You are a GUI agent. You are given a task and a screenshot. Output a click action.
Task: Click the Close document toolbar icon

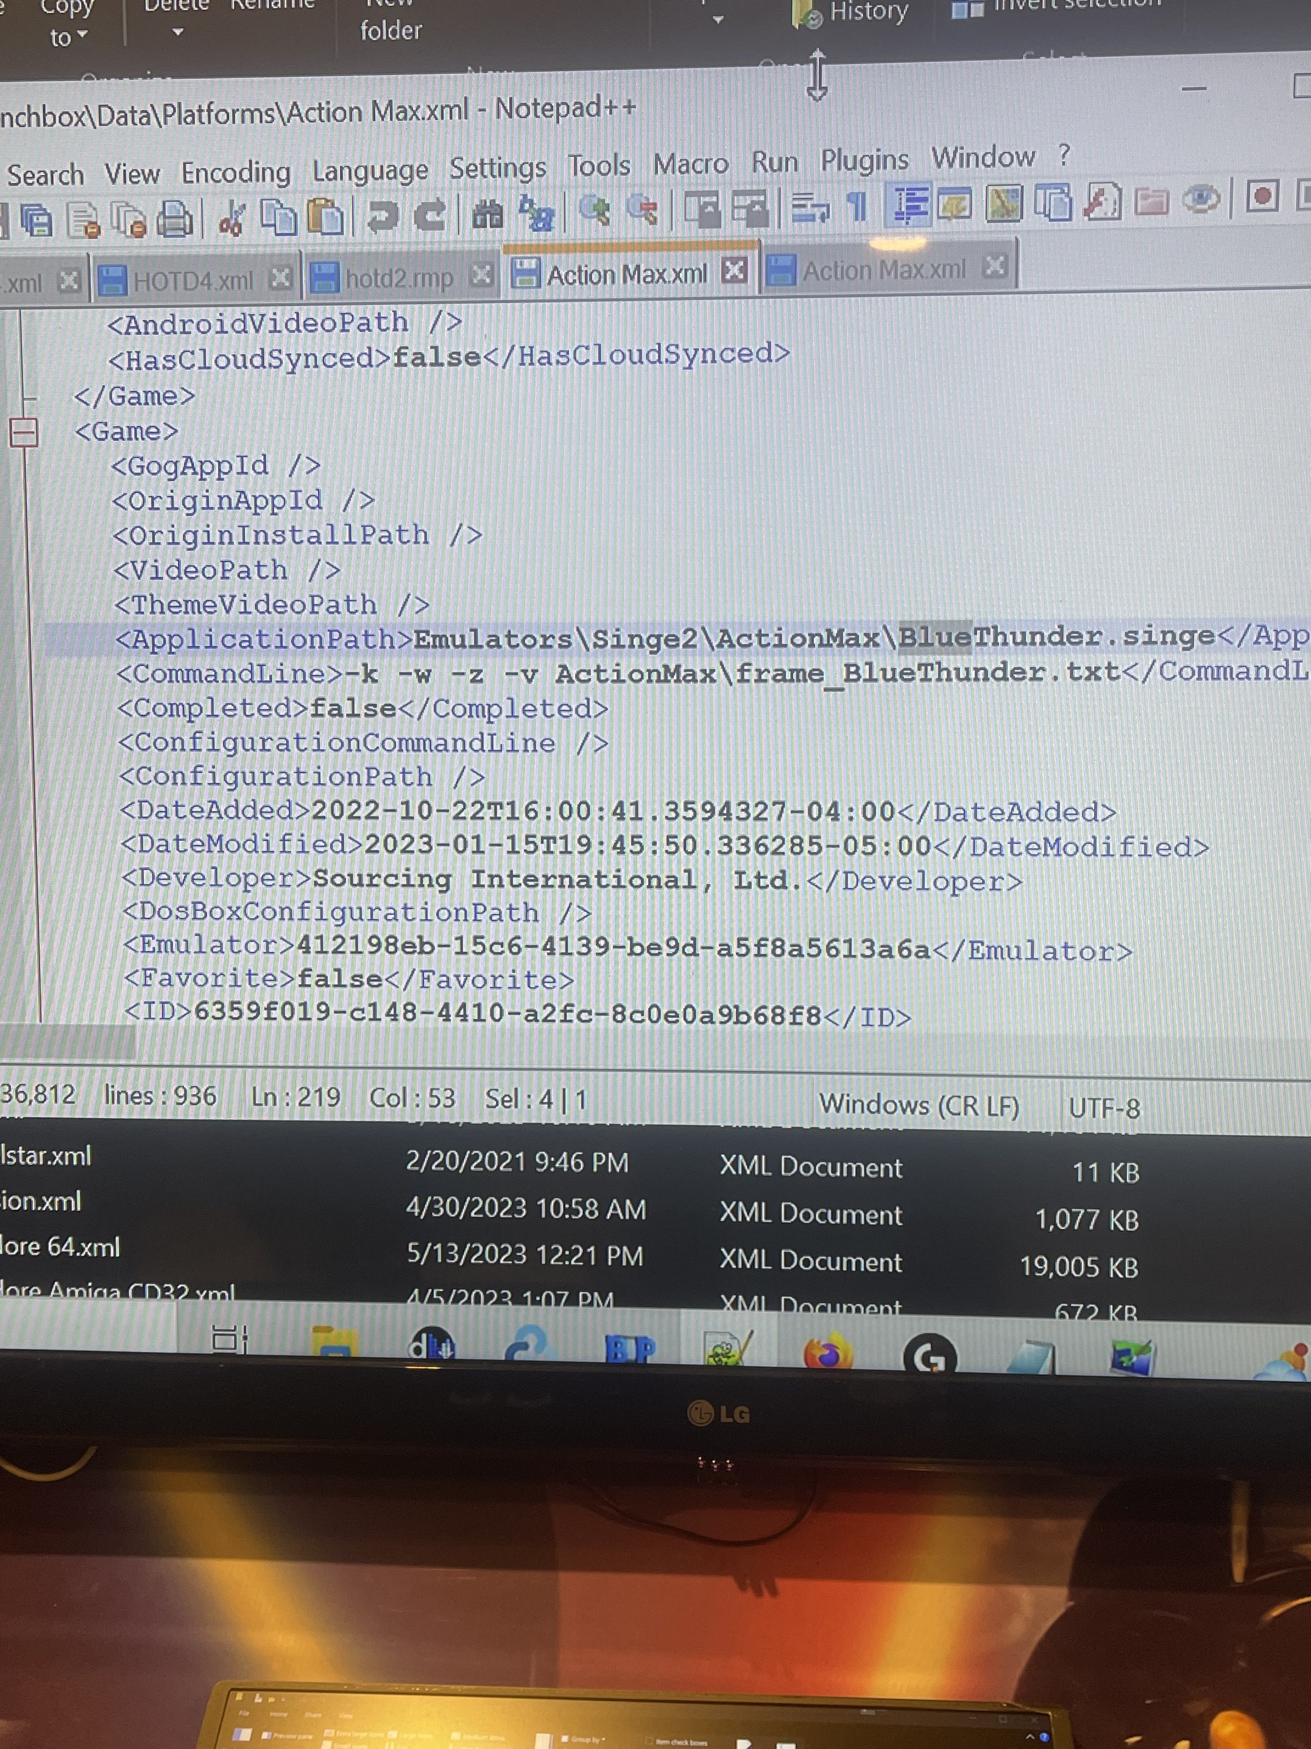83,221
